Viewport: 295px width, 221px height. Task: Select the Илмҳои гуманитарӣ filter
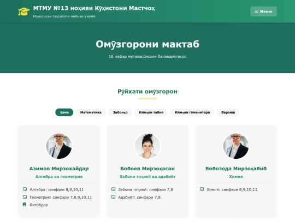[x=192, y=112]
